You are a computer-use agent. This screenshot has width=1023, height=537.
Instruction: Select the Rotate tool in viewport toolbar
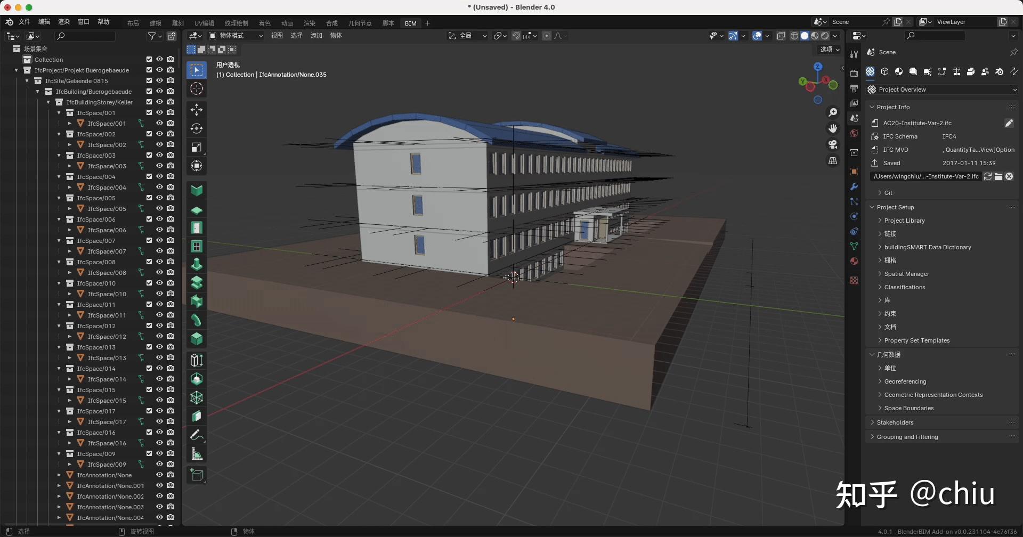[197, 128]
